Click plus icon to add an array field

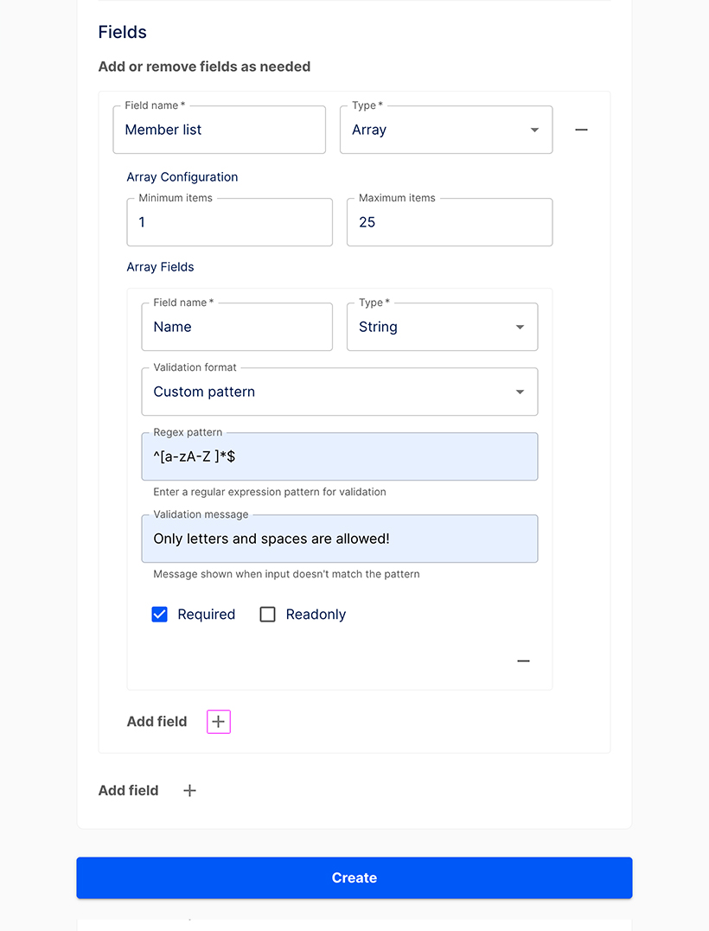tap(219, 722)
